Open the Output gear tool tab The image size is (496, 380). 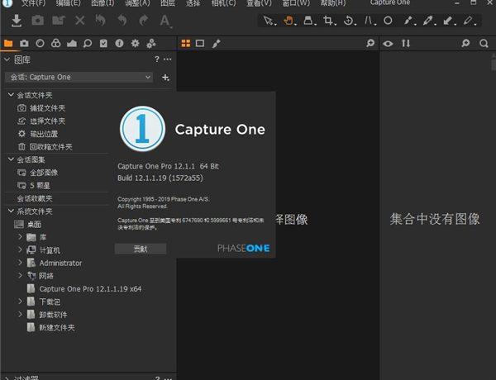click(135, 43)
